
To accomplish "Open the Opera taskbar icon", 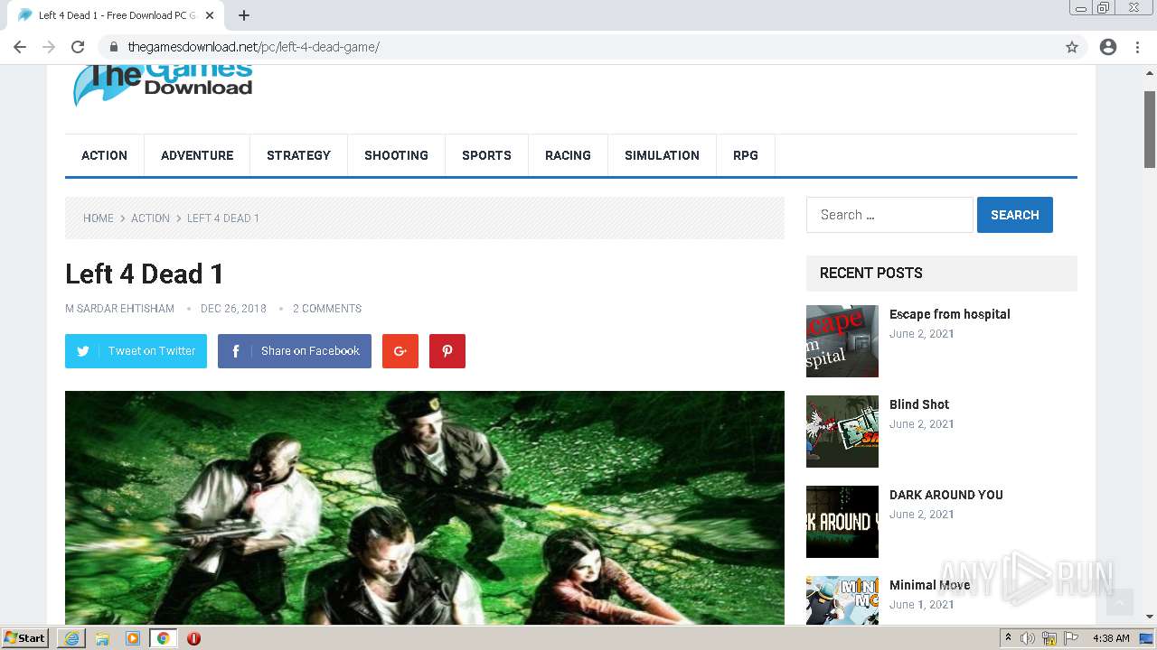I will point(193,637).
